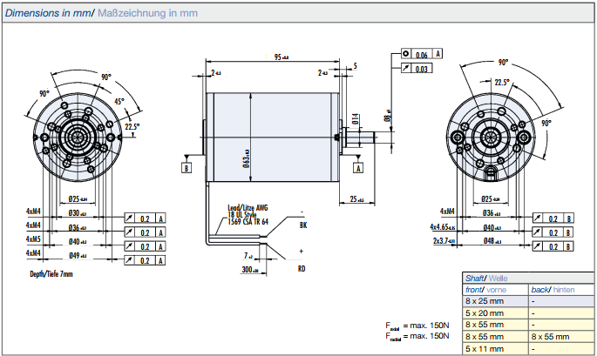This screenshot has width=597, height=356.
Task: Select the '8 x 25 mm' shaft row
Action: point(484,301)
